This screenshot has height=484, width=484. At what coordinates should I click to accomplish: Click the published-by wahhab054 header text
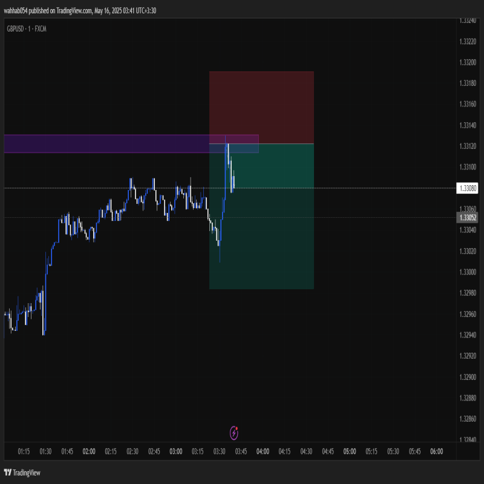point(80,11)
